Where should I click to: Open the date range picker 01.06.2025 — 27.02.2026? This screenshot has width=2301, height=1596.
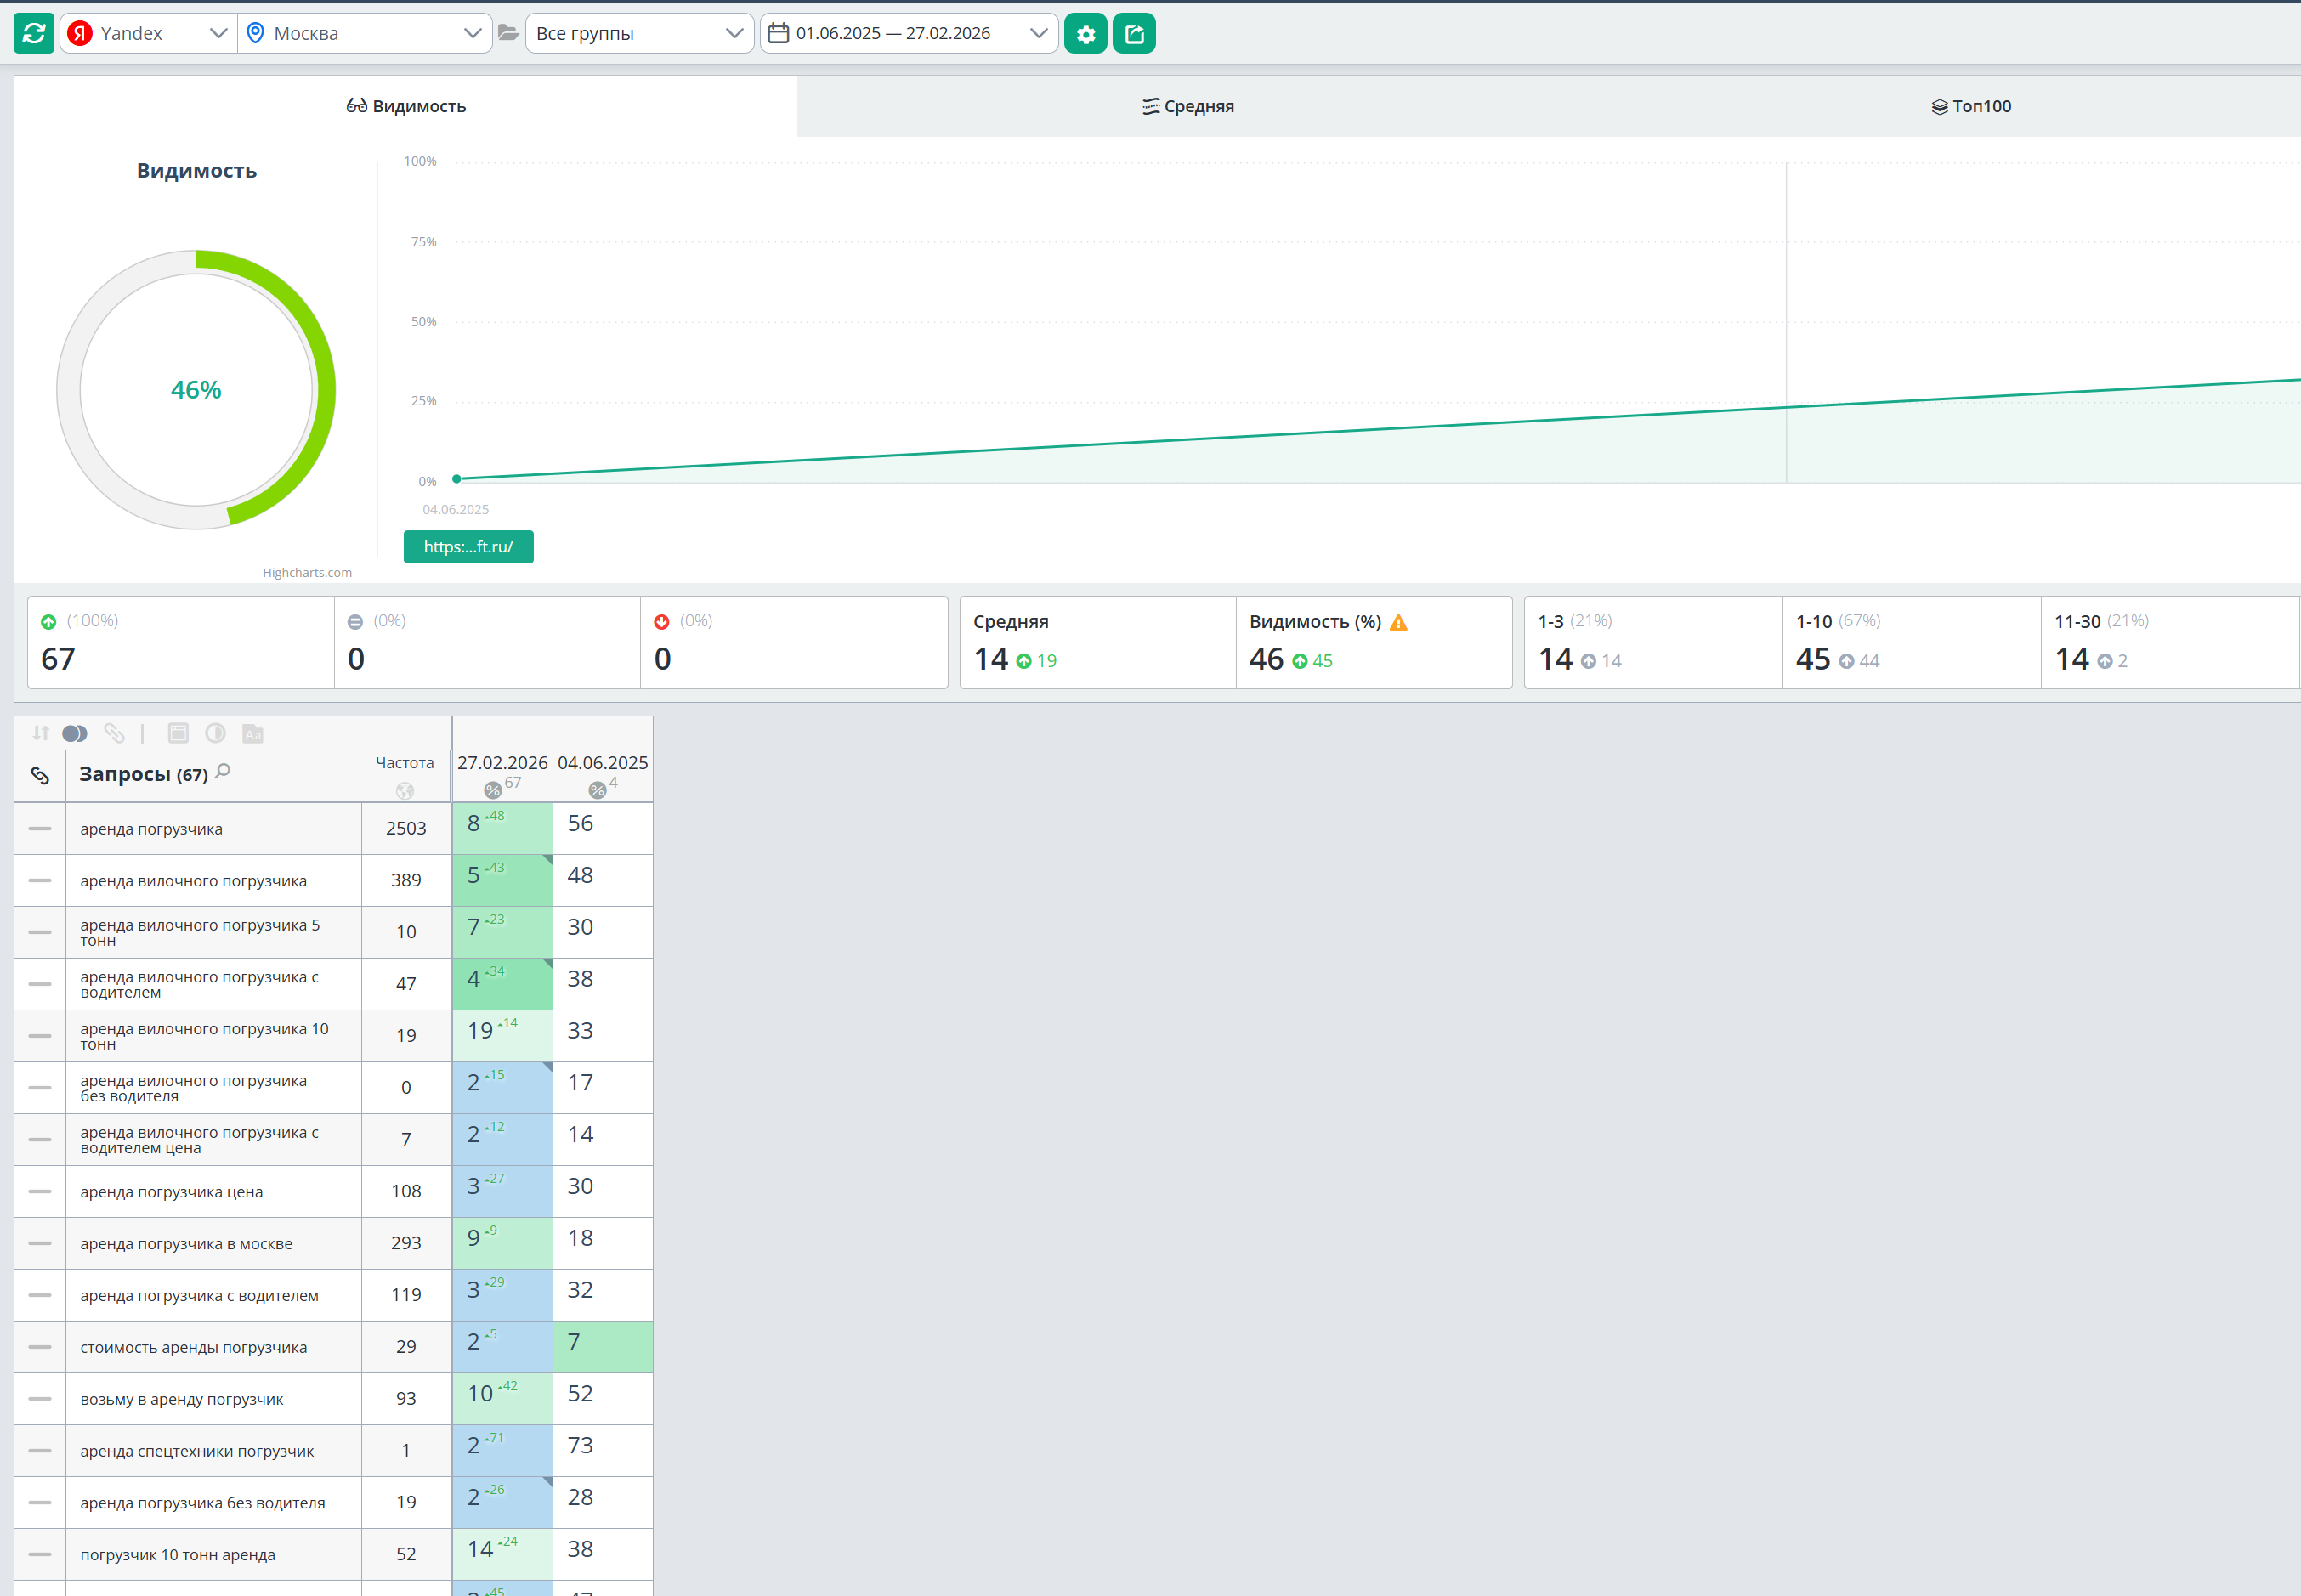point(908,33)
